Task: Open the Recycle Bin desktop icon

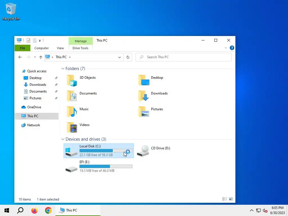Action: tap(11, 11)
